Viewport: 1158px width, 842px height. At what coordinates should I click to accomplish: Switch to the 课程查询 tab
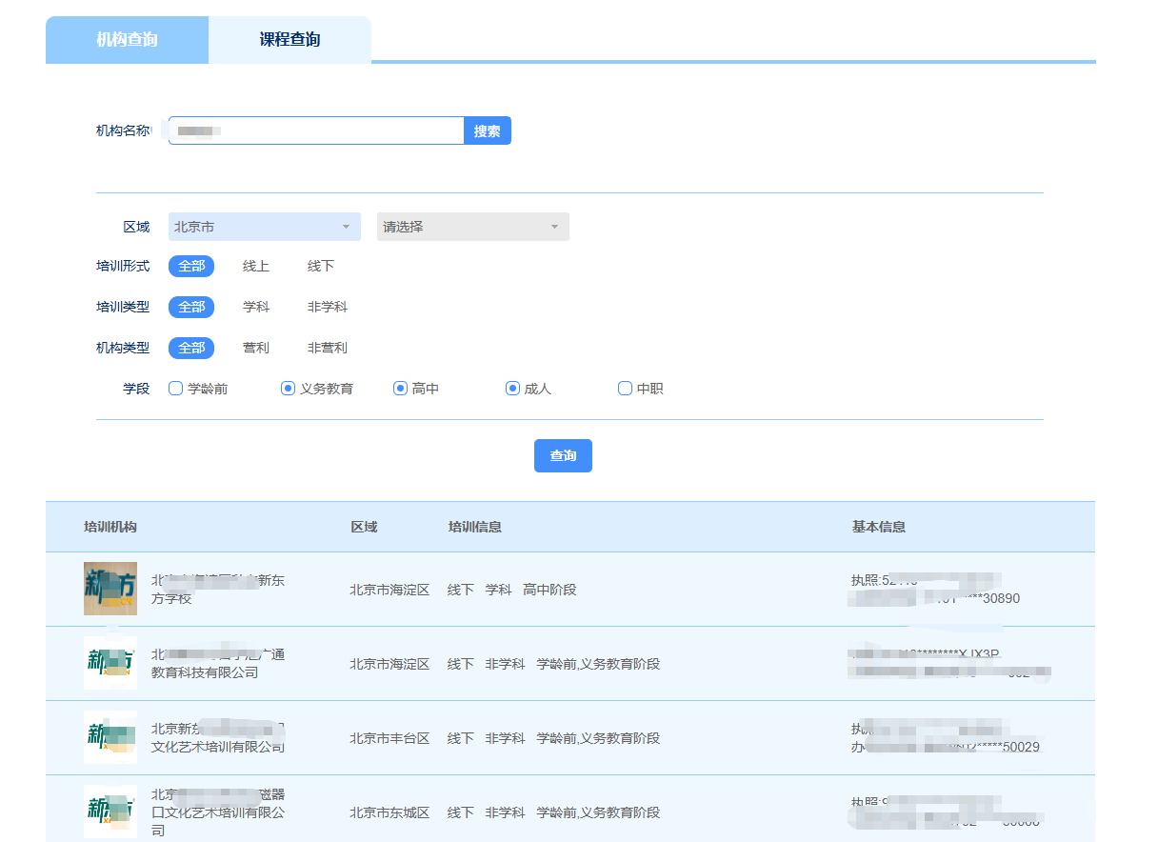pyautogui.click(x=289, y=40)
